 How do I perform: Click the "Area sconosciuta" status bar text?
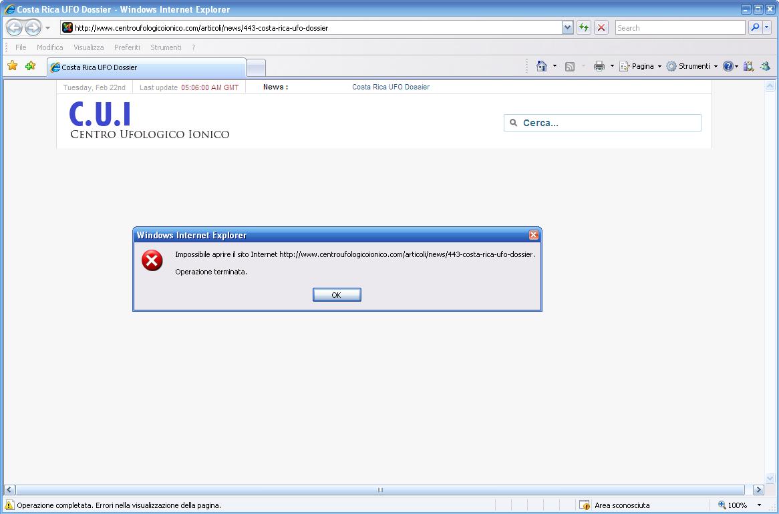point(622,505)
